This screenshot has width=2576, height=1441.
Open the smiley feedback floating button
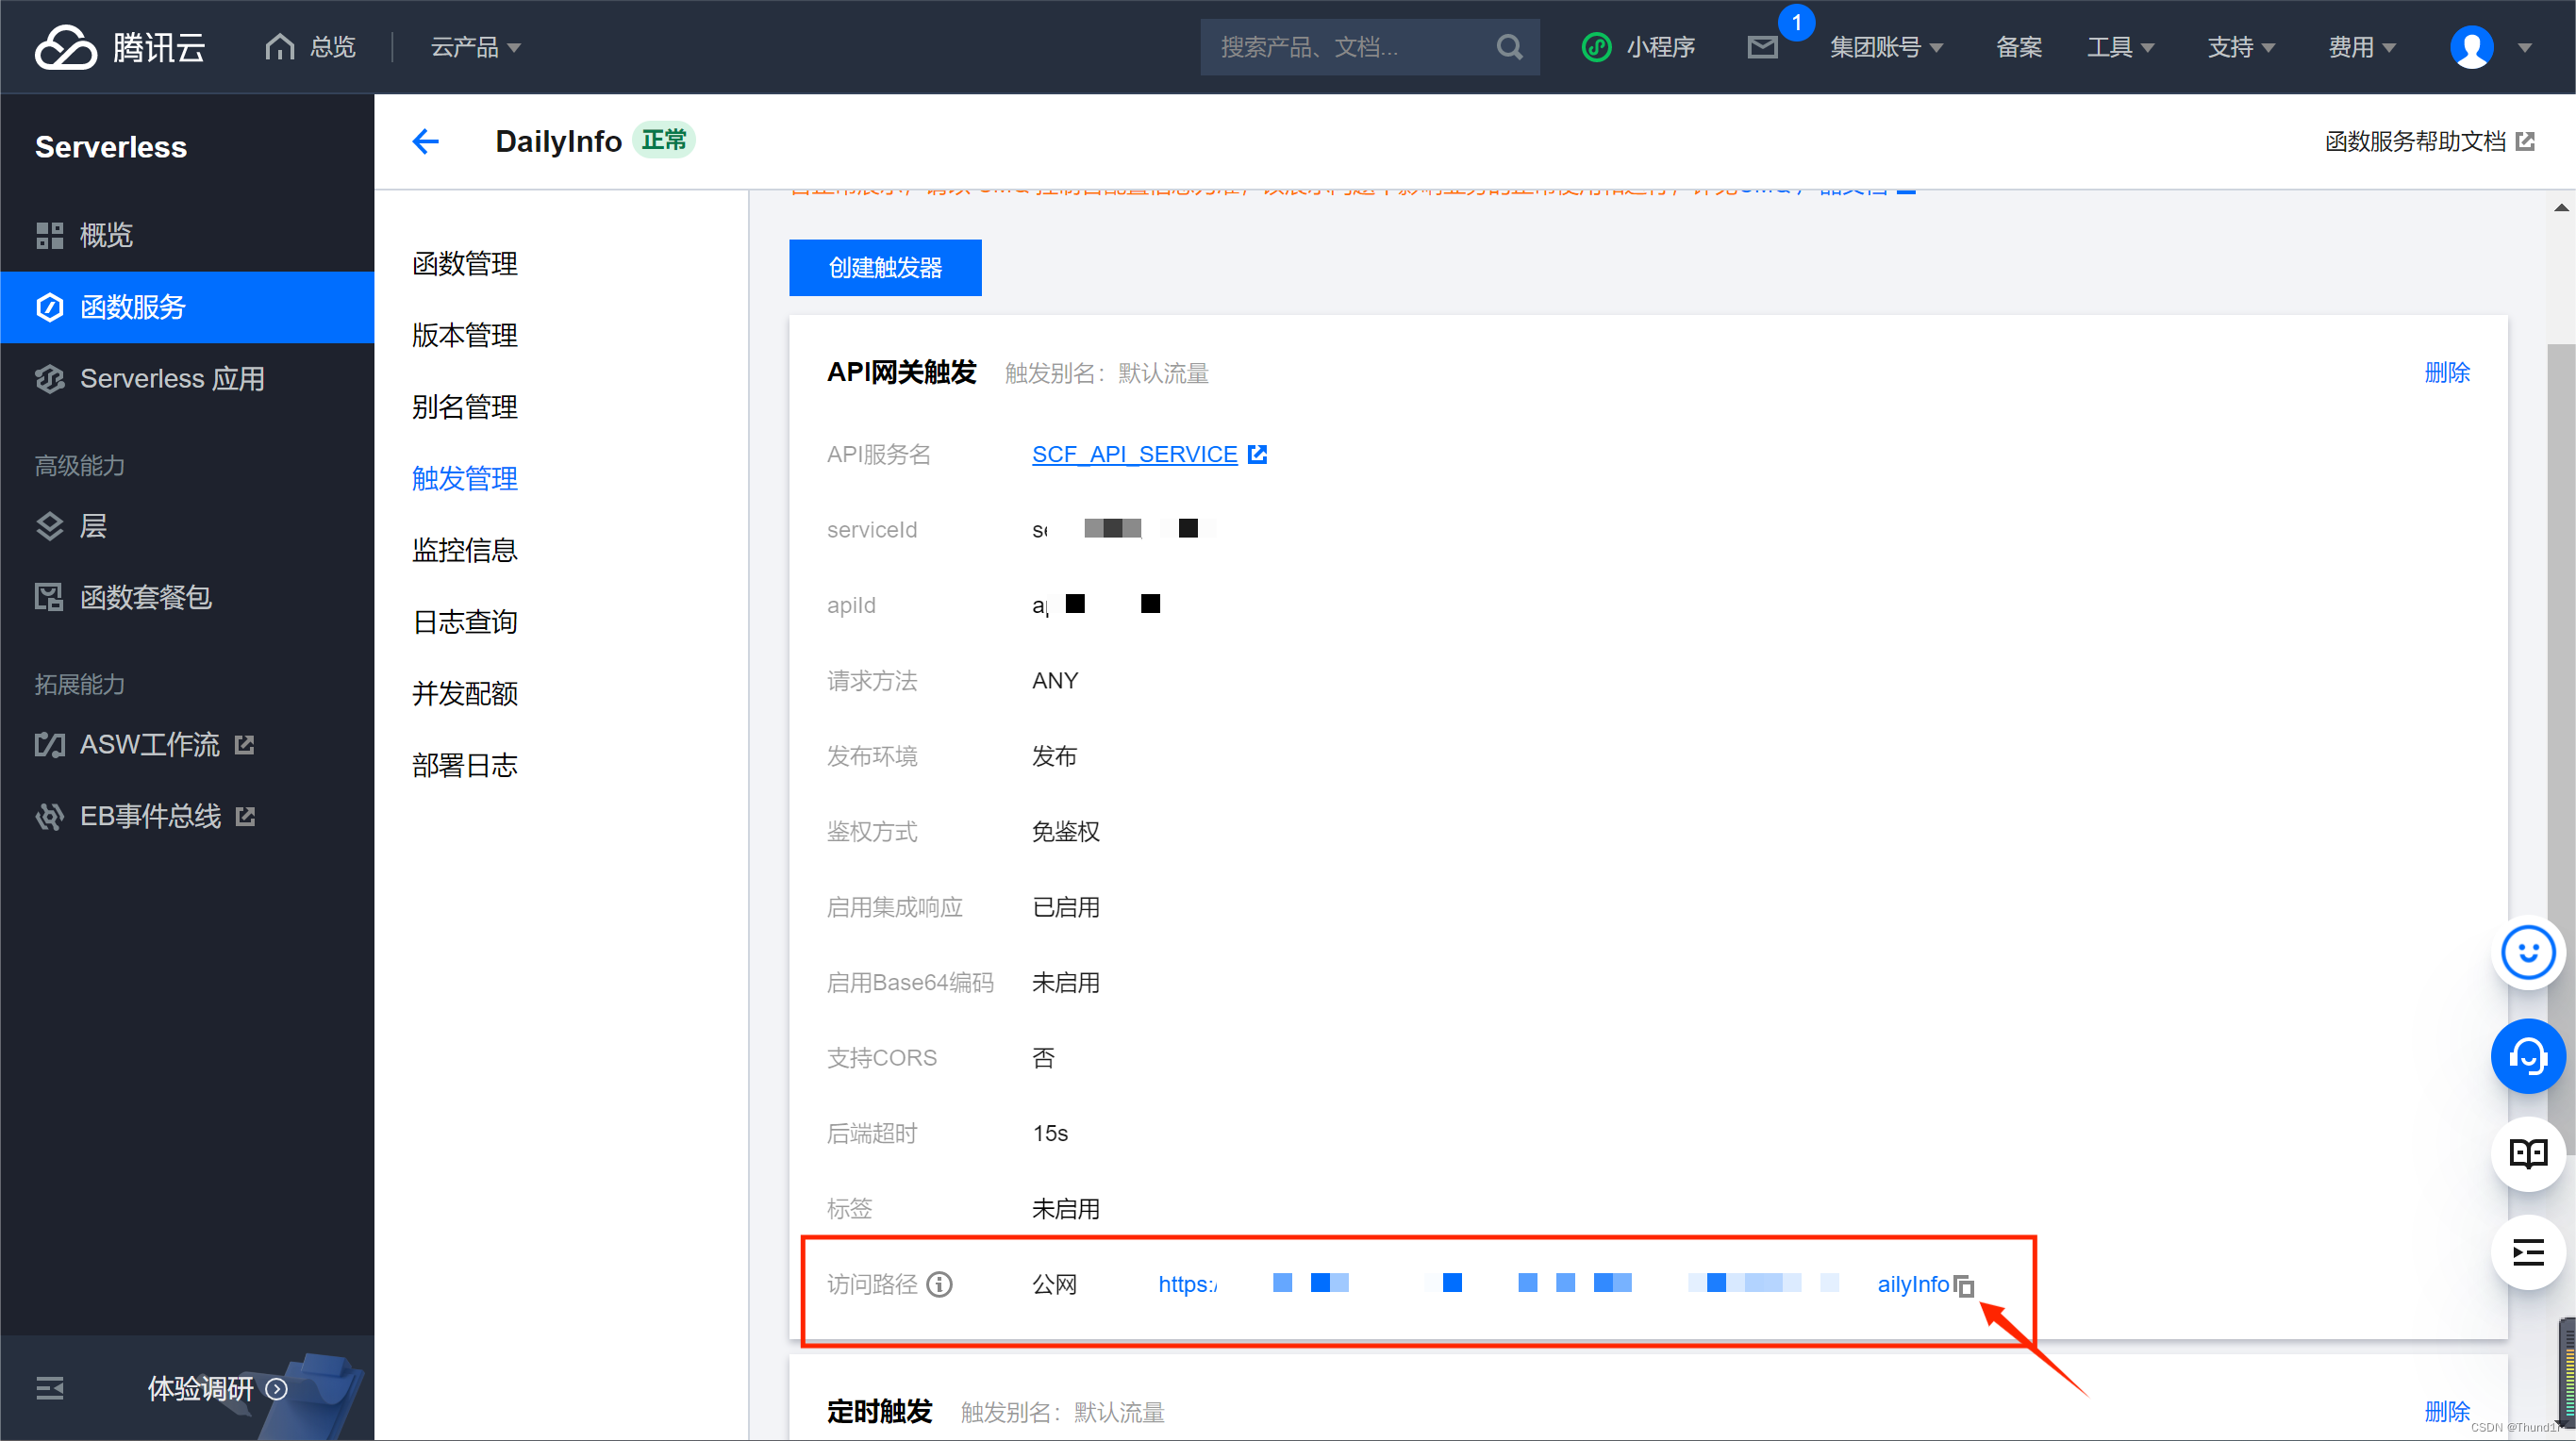coord(2528,953)
